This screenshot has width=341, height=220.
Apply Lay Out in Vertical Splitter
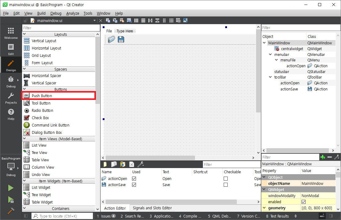[x=157, y=20]
